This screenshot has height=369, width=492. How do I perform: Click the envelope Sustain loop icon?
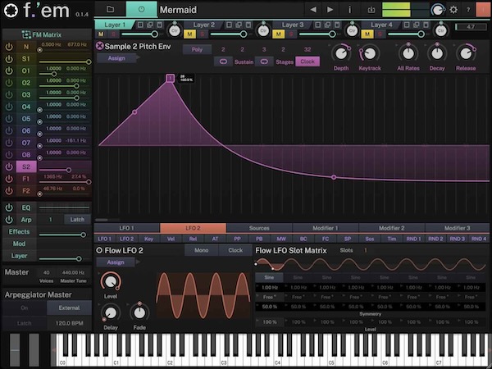coord(223,61)
